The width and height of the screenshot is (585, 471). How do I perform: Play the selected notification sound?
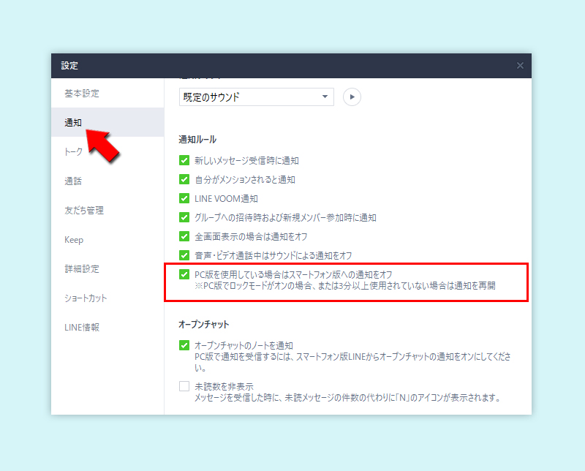click(351, 97)
